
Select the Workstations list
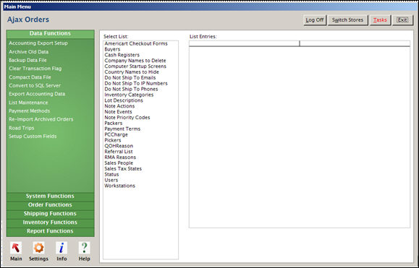119,186
